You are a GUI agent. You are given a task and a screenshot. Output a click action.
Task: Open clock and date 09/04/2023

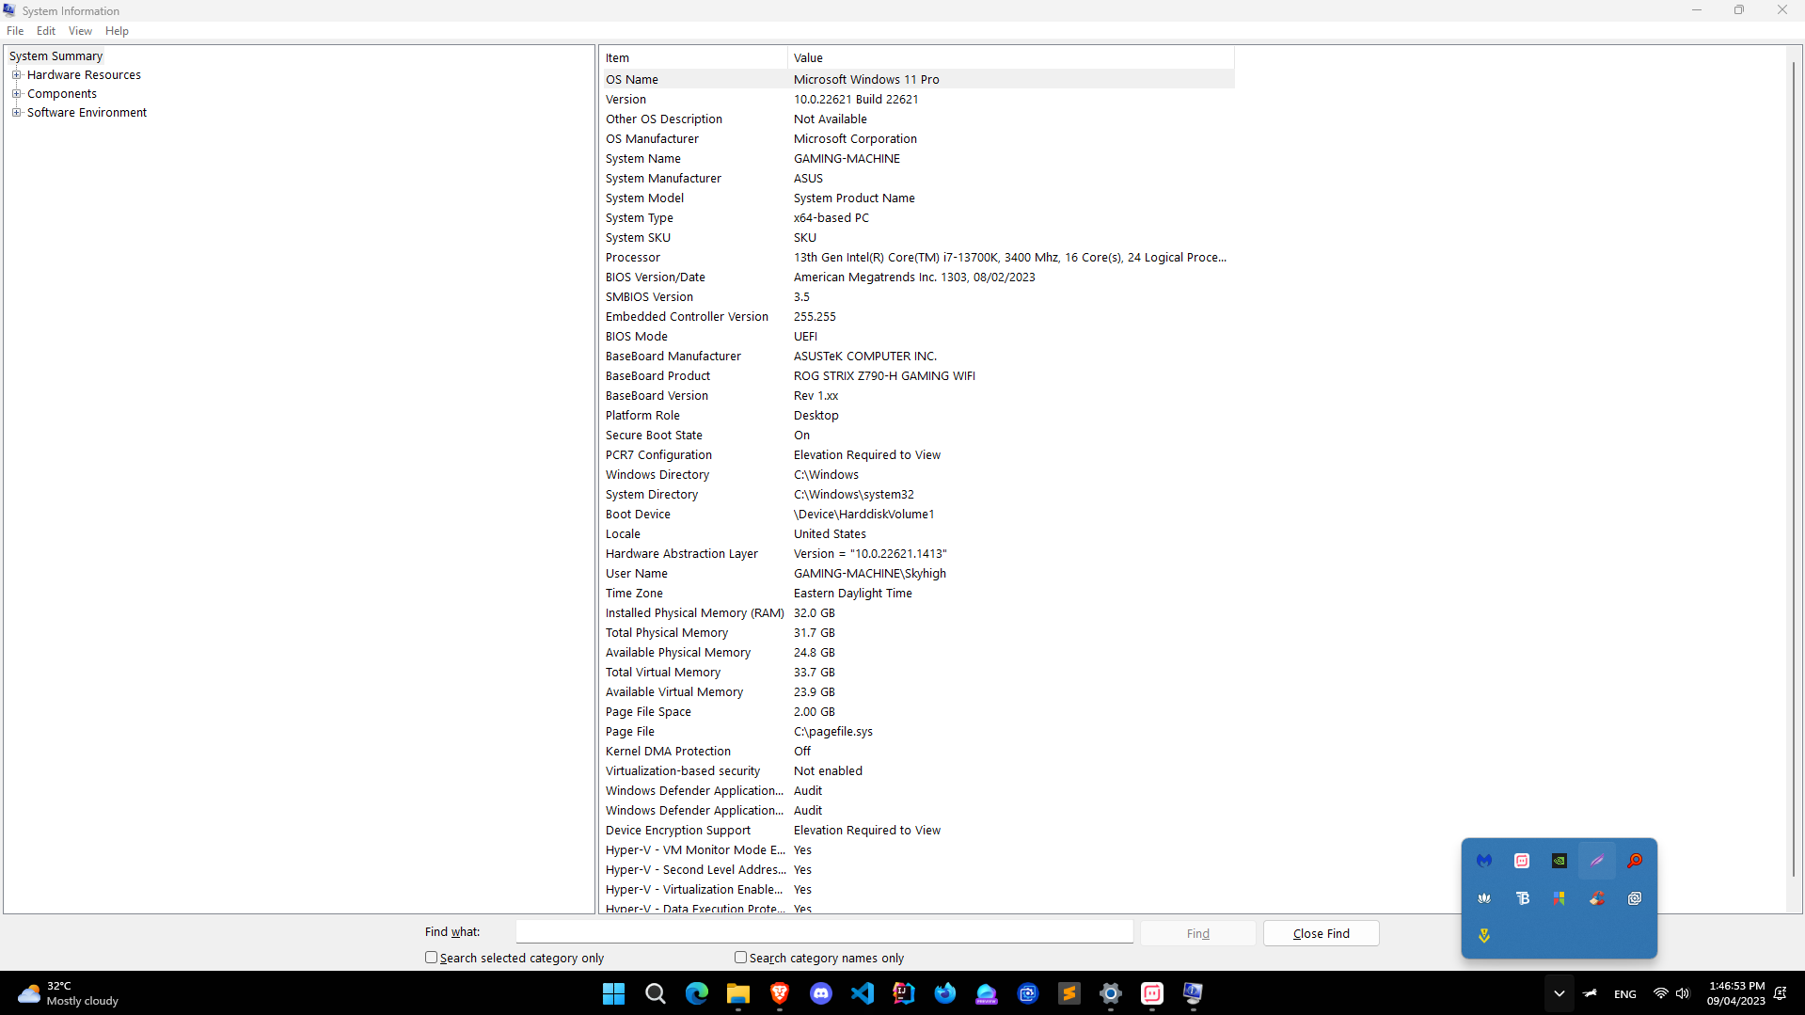[x=1736, y=993]
